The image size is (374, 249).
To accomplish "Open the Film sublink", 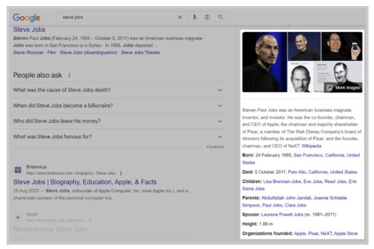I will tap(51, 53).
